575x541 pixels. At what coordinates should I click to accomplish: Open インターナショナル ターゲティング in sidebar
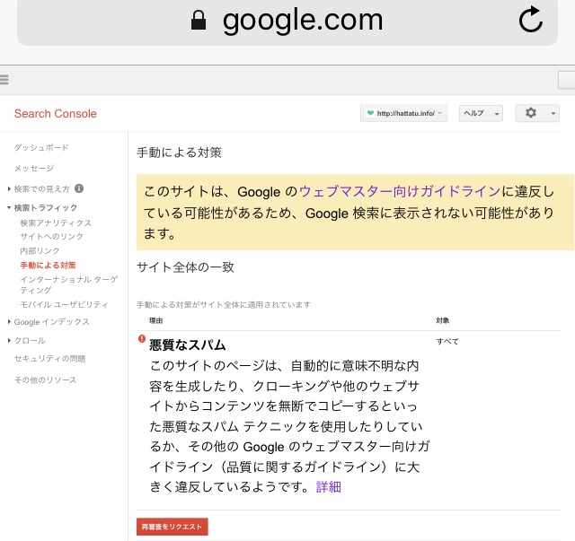(69, 284)
